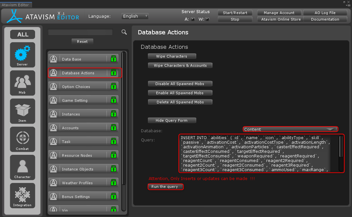Open the Server category icon
Image resolution: width=352 pixels, height=217 pixels.
[x=22, y=55]
